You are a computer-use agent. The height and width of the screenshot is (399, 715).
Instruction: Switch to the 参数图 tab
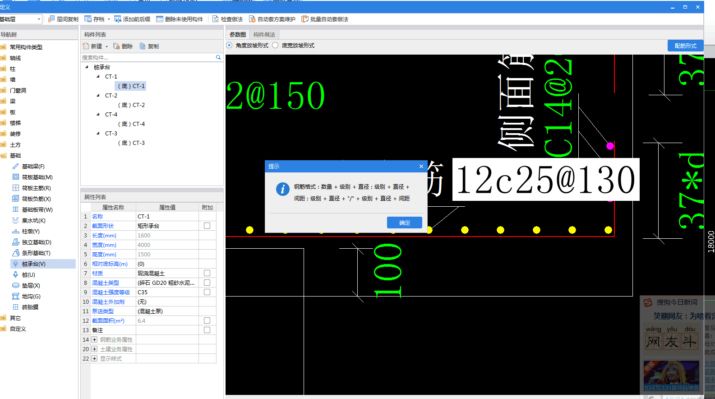pos(238,34)
